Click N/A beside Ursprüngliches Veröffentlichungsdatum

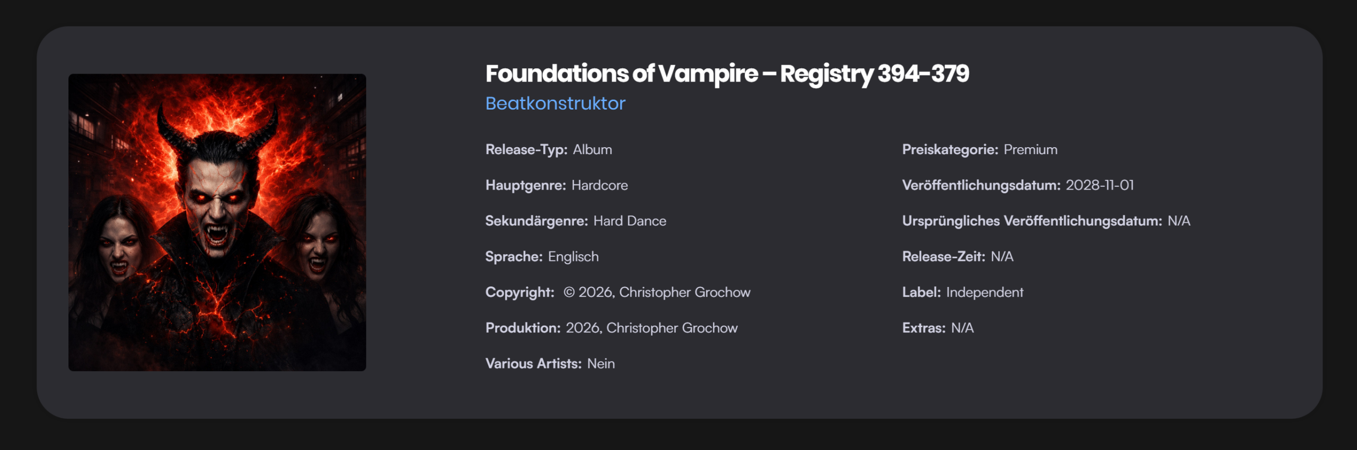pyautogui.click(x=1178, y=221)
